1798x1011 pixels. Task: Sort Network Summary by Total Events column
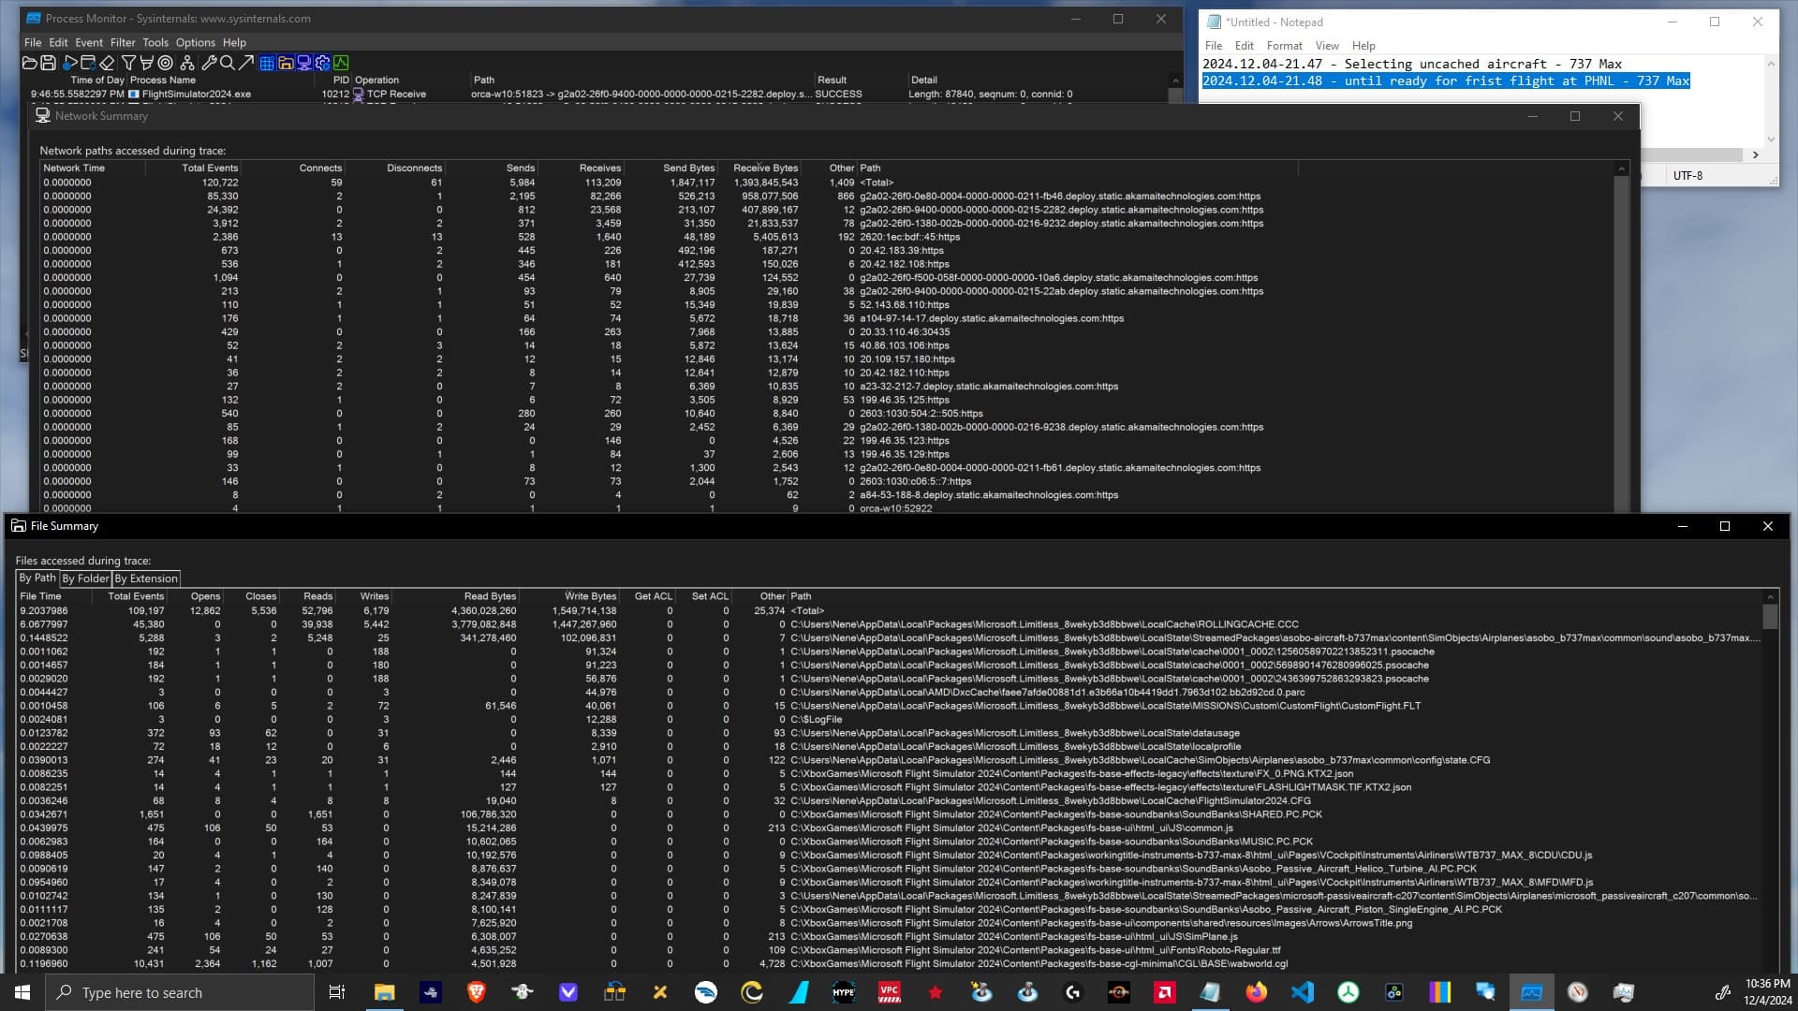pos(193,168)
